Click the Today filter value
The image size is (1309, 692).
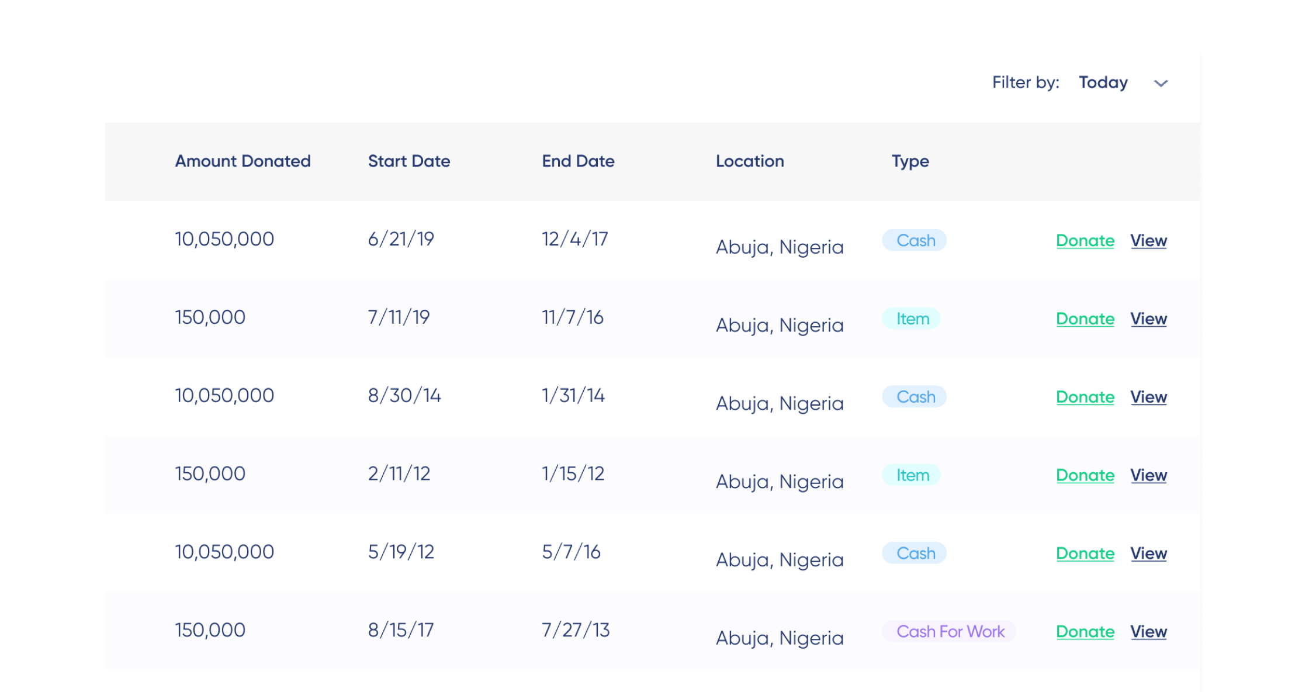coord(1103,82)
